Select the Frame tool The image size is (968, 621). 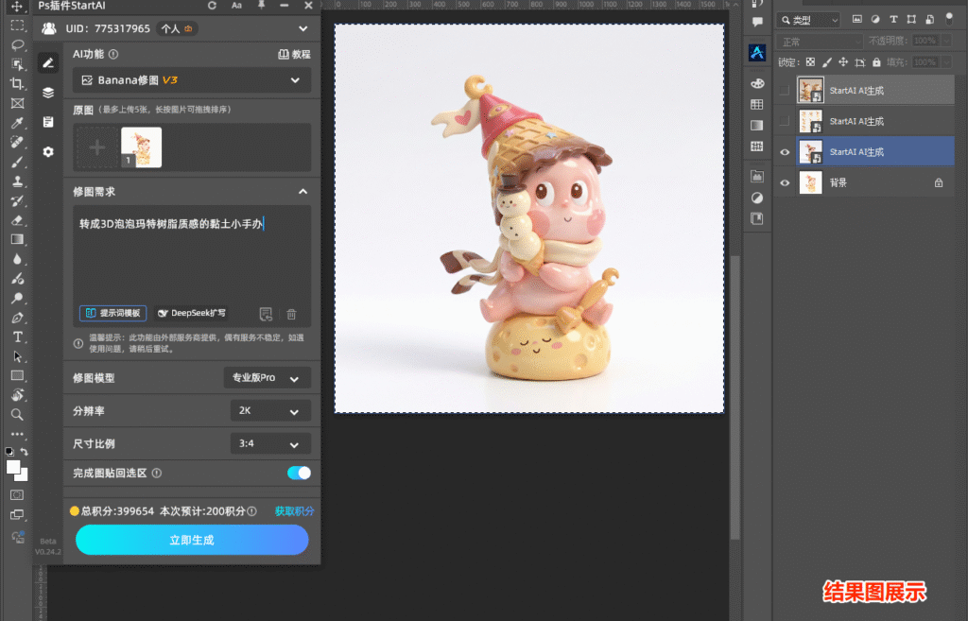click(17, 103)
